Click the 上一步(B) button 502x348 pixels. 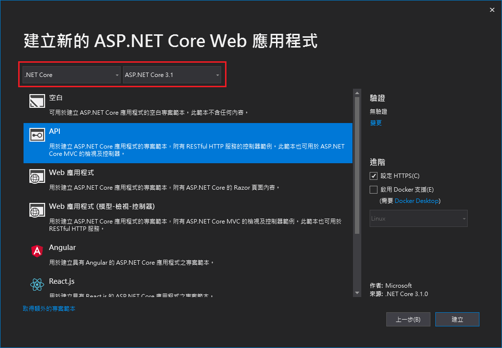click(408, 319)
